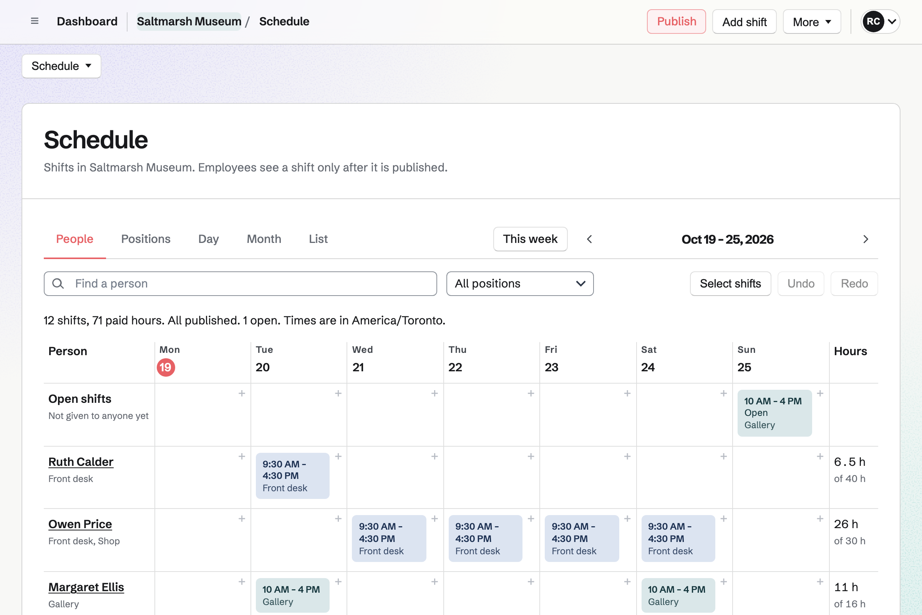Image resolution: width=922 pixels, height=615 pixels.
Task: Open Saltmarsh Museum breadcrumb link
Action: coord(189,21)
